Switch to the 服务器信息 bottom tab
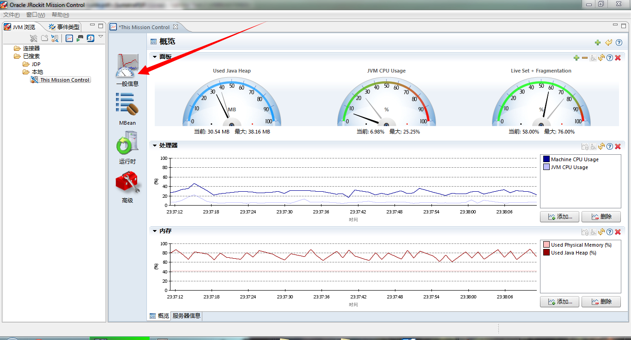 186,316
